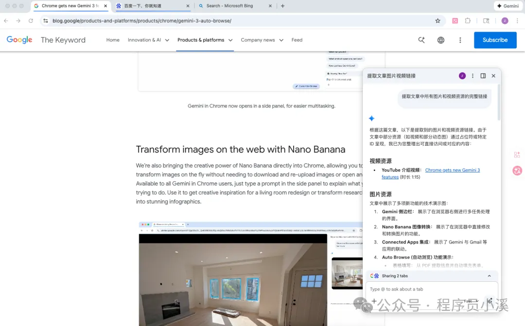Click the QR grid floating icon at right edge

pos(517,154)
